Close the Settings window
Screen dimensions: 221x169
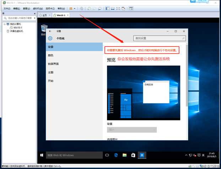pyautogui.click(x=184, y=31)
